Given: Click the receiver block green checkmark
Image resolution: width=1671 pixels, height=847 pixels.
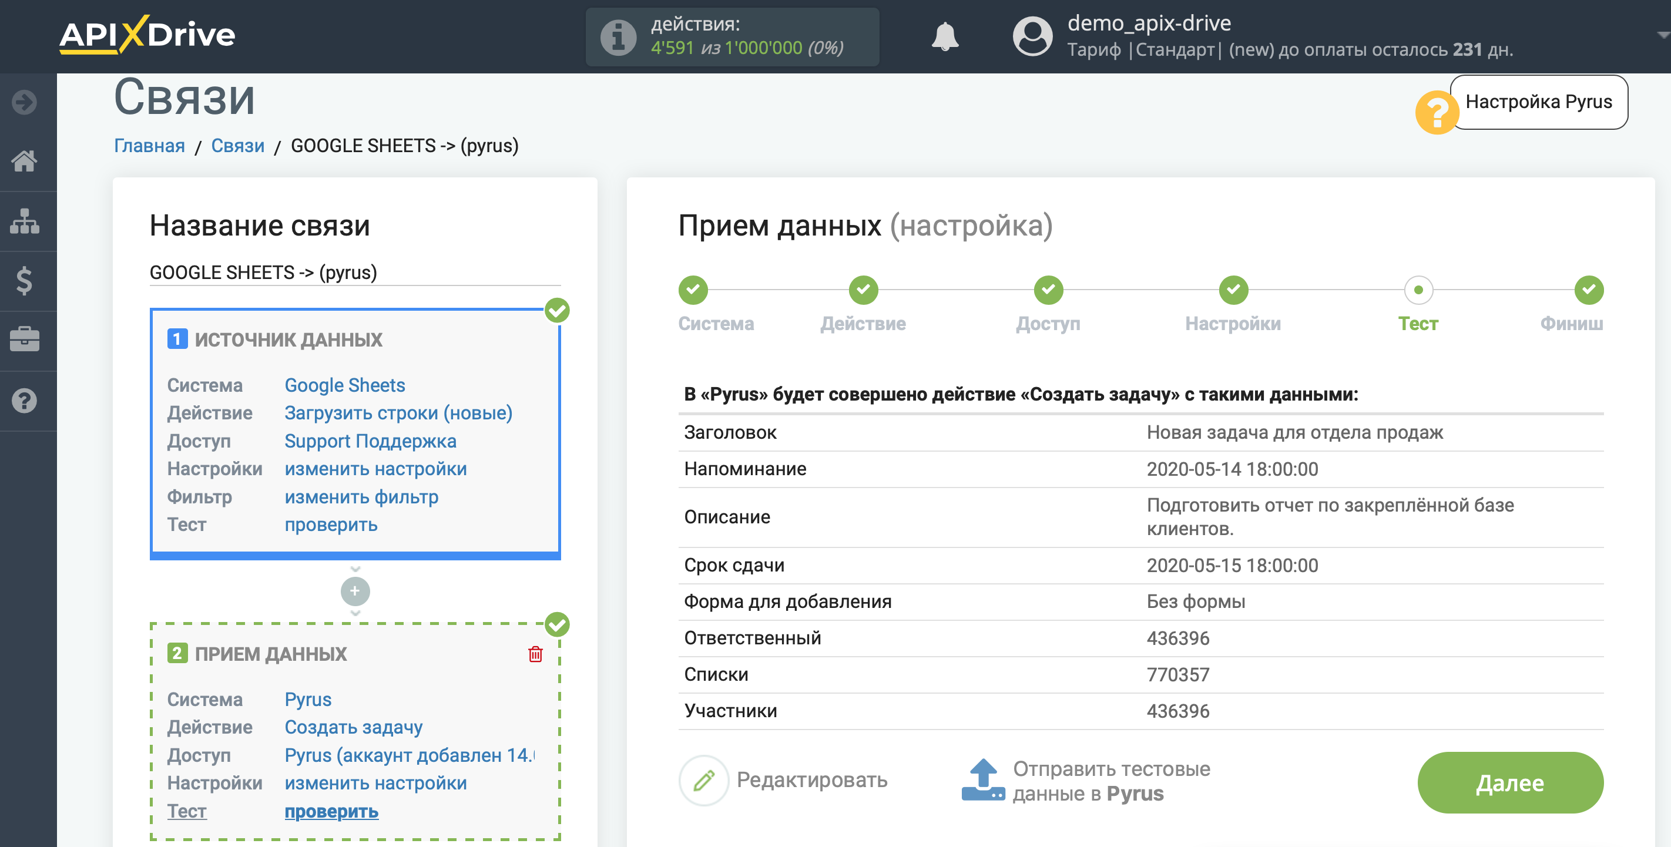Looking at the screenshot, I should pyautogui.click(x=557, y=624).
